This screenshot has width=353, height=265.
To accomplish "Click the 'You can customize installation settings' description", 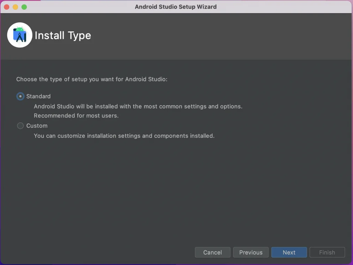I will tap(124, 136).
